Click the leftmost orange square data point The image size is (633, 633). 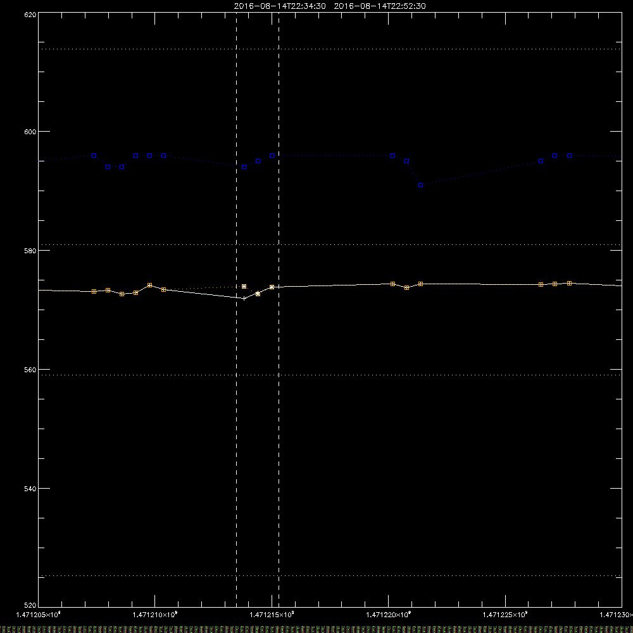94,291
